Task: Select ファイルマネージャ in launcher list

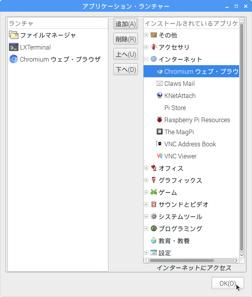Action: click(x=58, y=35)
